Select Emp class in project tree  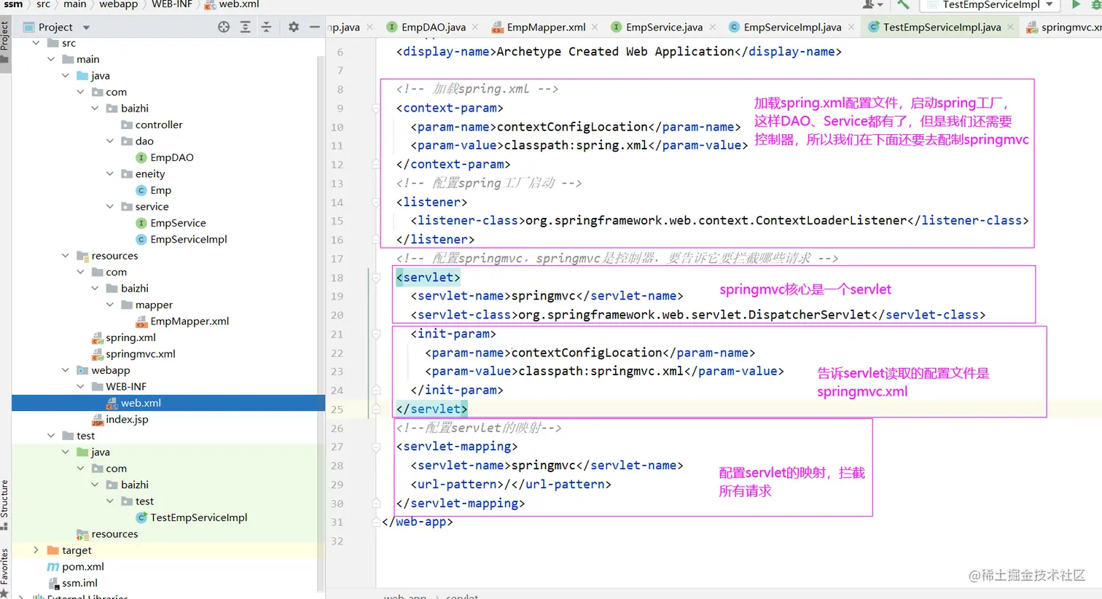[x=160, y=190]
